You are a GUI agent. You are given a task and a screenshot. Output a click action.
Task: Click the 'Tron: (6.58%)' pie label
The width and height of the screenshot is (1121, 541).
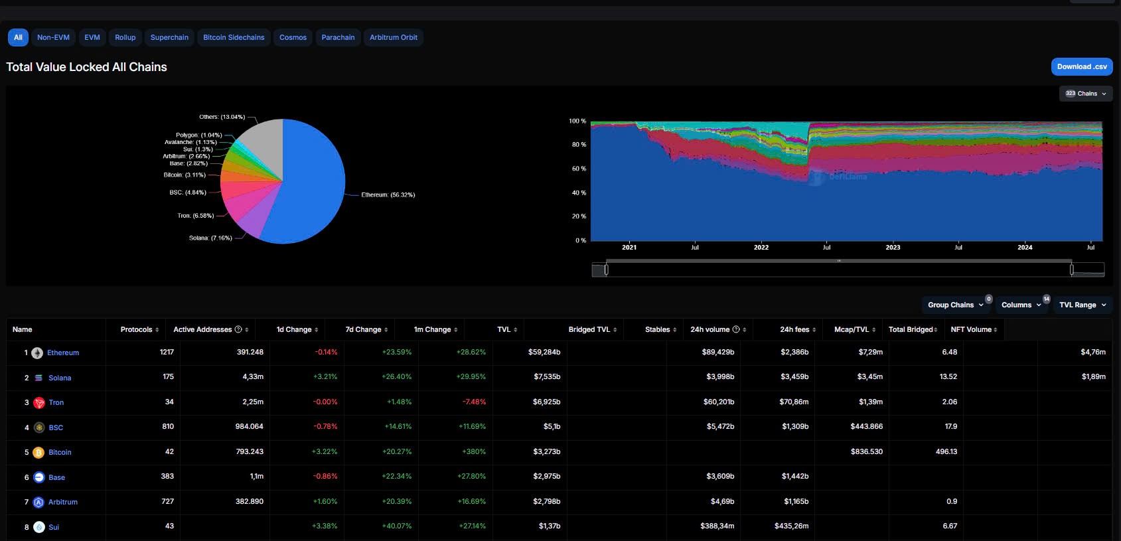click(195, 216)
